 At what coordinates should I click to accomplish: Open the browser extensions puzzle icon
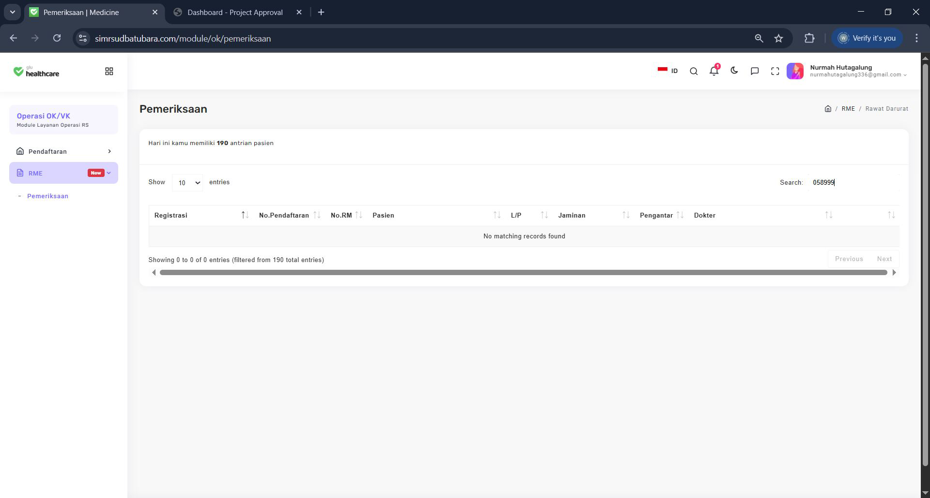[809, 38]
